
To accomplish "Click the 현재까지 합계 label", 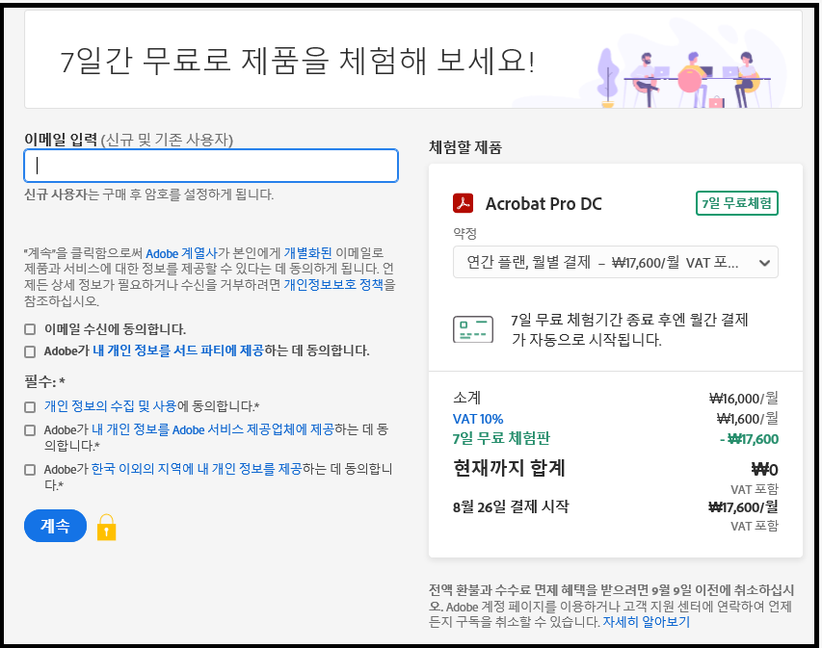I will (x=509, y=468).
